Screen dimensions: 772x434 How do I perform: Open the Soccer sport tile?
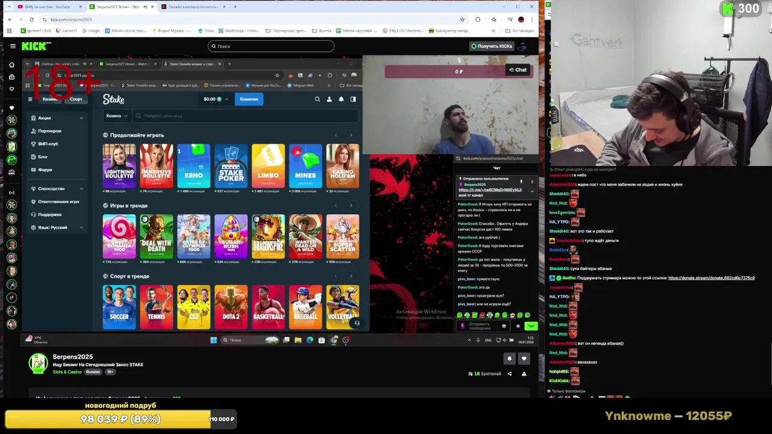click(x=119, y=307)
